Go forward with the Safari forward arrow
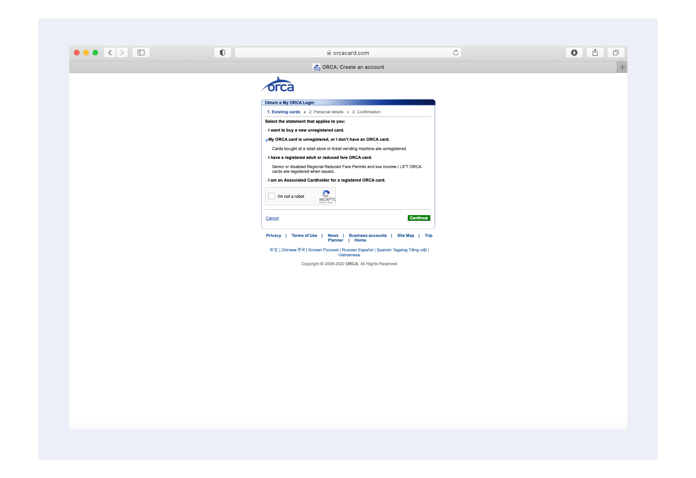The height and width of the screenshot is (478, 696). pos(122,53)
